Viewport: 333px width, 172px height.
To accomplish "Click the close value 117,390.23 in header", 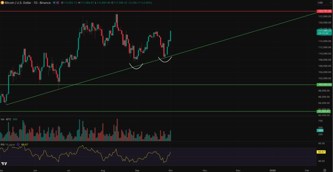I will point(120,3).
